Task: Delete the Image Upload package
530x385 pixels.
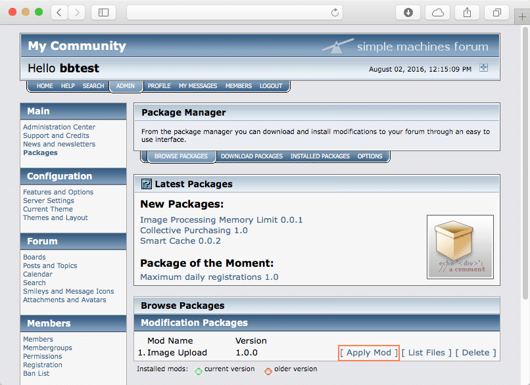Action: coord(475,353)
